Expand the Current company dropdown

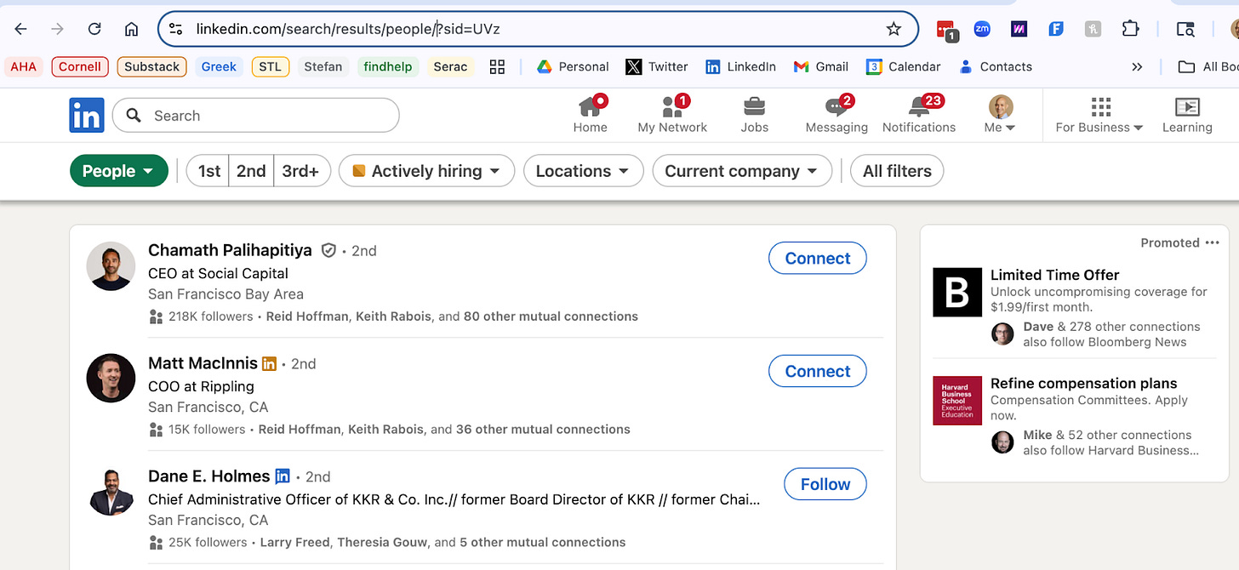[x=741, y=171]
